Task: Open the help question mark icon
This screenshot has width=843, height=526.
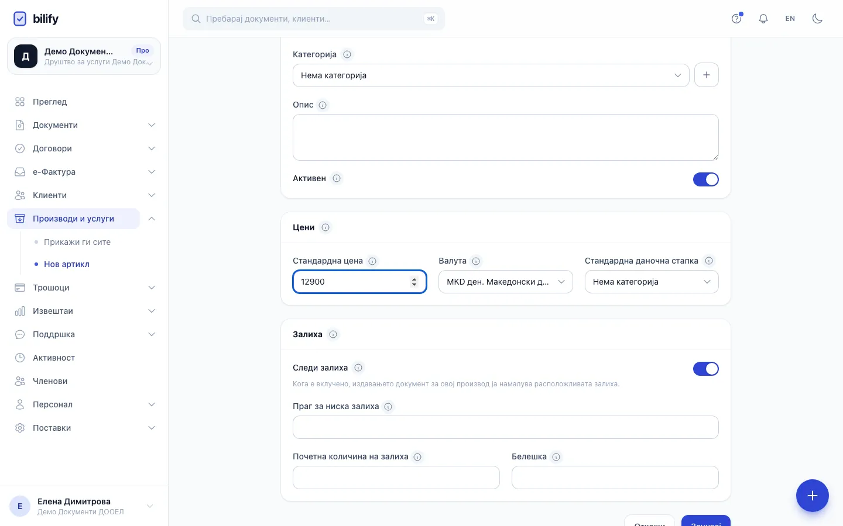Action: pos(736,19)
